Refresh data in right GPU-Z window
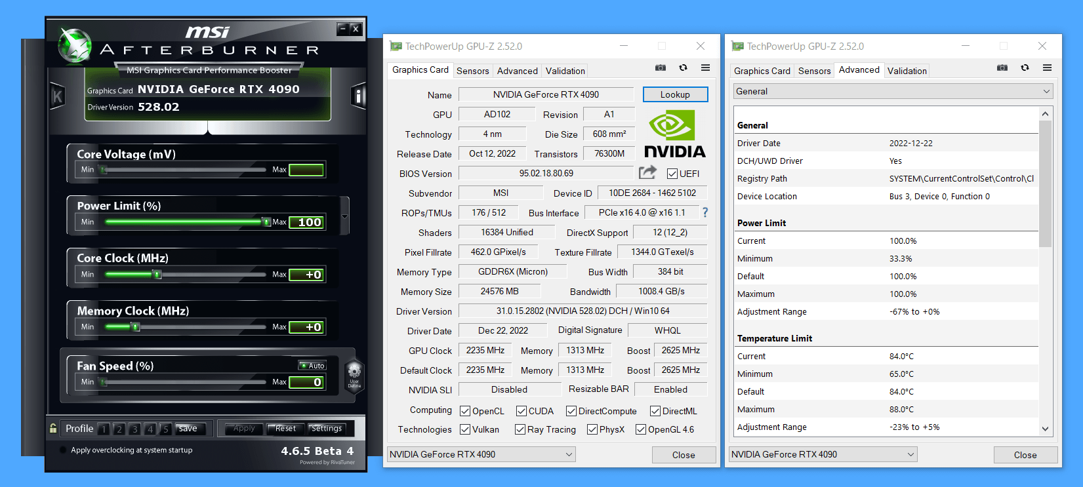 (1025, 68)
